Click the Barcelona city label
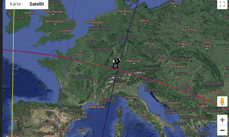The height and width of the screenshot is (137, 229). point(79,116)
